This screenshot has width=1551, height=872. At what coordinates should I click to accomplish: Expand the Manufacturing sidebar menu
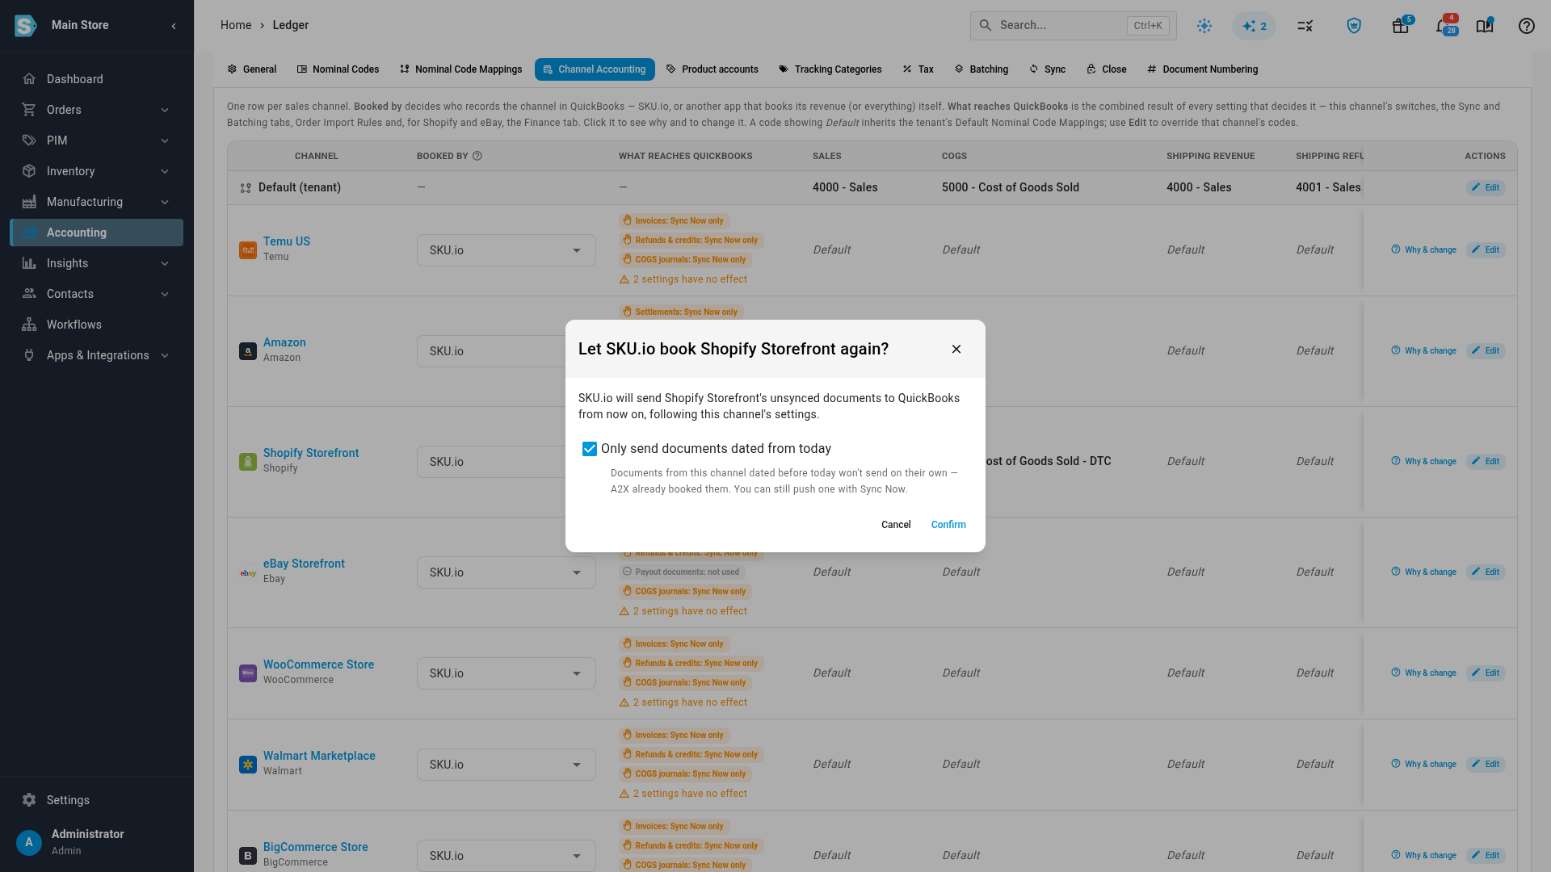pyautogui.click(x=97, y=202)
